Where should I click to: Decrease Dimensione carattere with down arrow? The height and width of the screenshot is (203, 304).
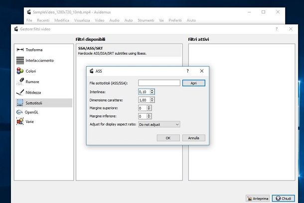point(152,101)
